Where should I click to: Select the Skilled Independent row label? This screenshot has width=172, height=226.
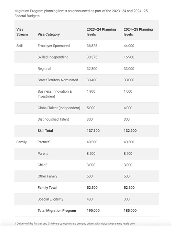[x=53, y=57]
